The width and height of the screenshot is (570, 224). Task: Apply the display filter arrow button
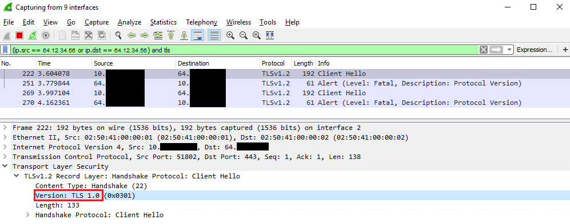tap(496, 50)
